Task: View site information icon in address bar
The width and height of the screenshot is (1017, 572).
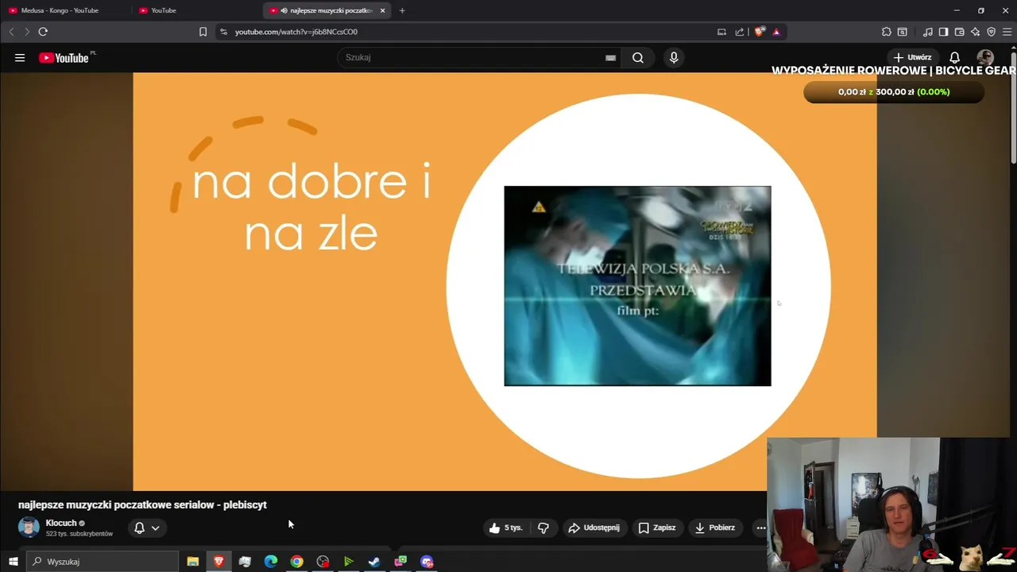Action: coord(223,32)
